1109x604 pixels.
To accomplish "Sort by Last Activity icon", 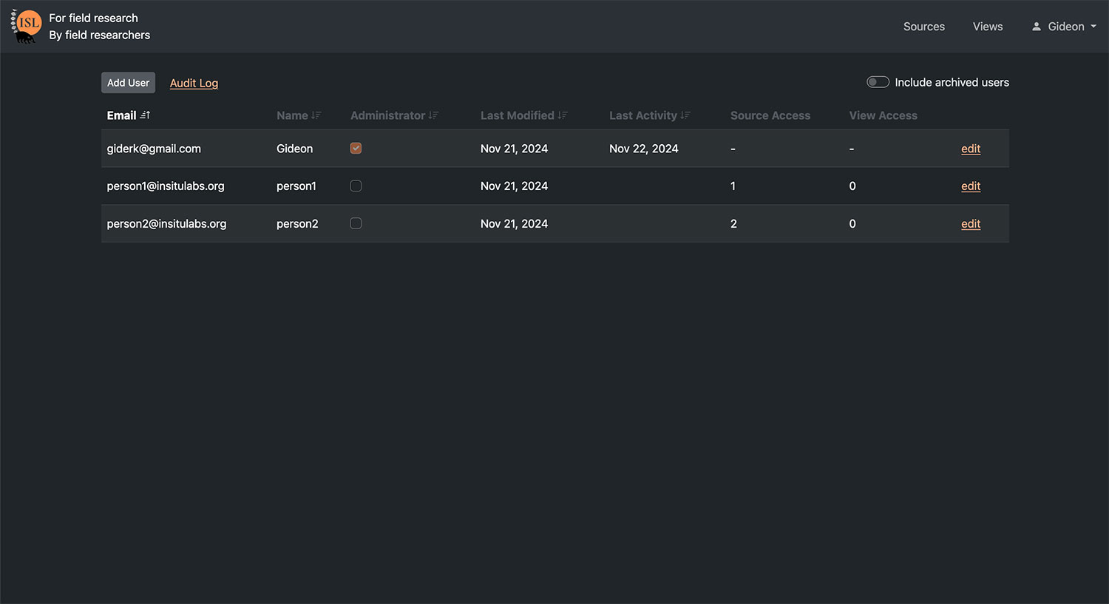I will point(685,115).
